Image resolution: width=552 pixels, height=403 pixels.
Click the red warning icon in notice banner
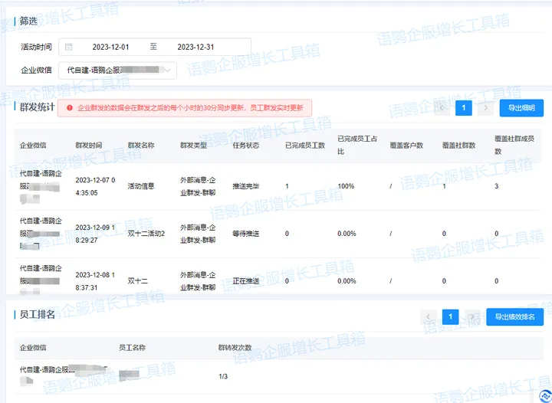coord(70,109)
